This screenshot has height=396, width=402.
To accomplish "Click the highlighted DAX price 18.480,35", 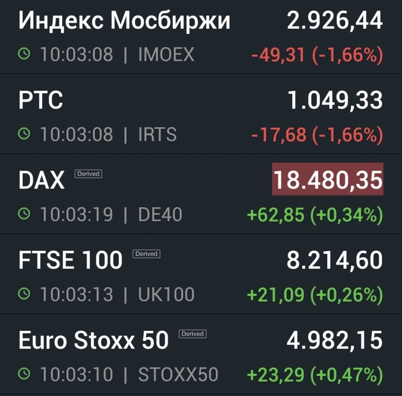I will pyautogui.click(x=327, y=180).
